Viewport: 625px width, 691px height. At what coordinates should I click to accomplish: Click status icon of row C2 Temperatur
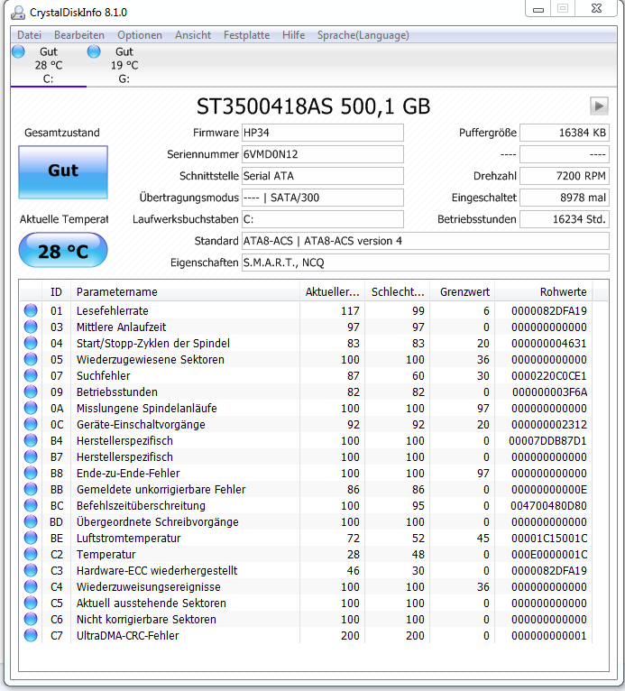point(31,555)
